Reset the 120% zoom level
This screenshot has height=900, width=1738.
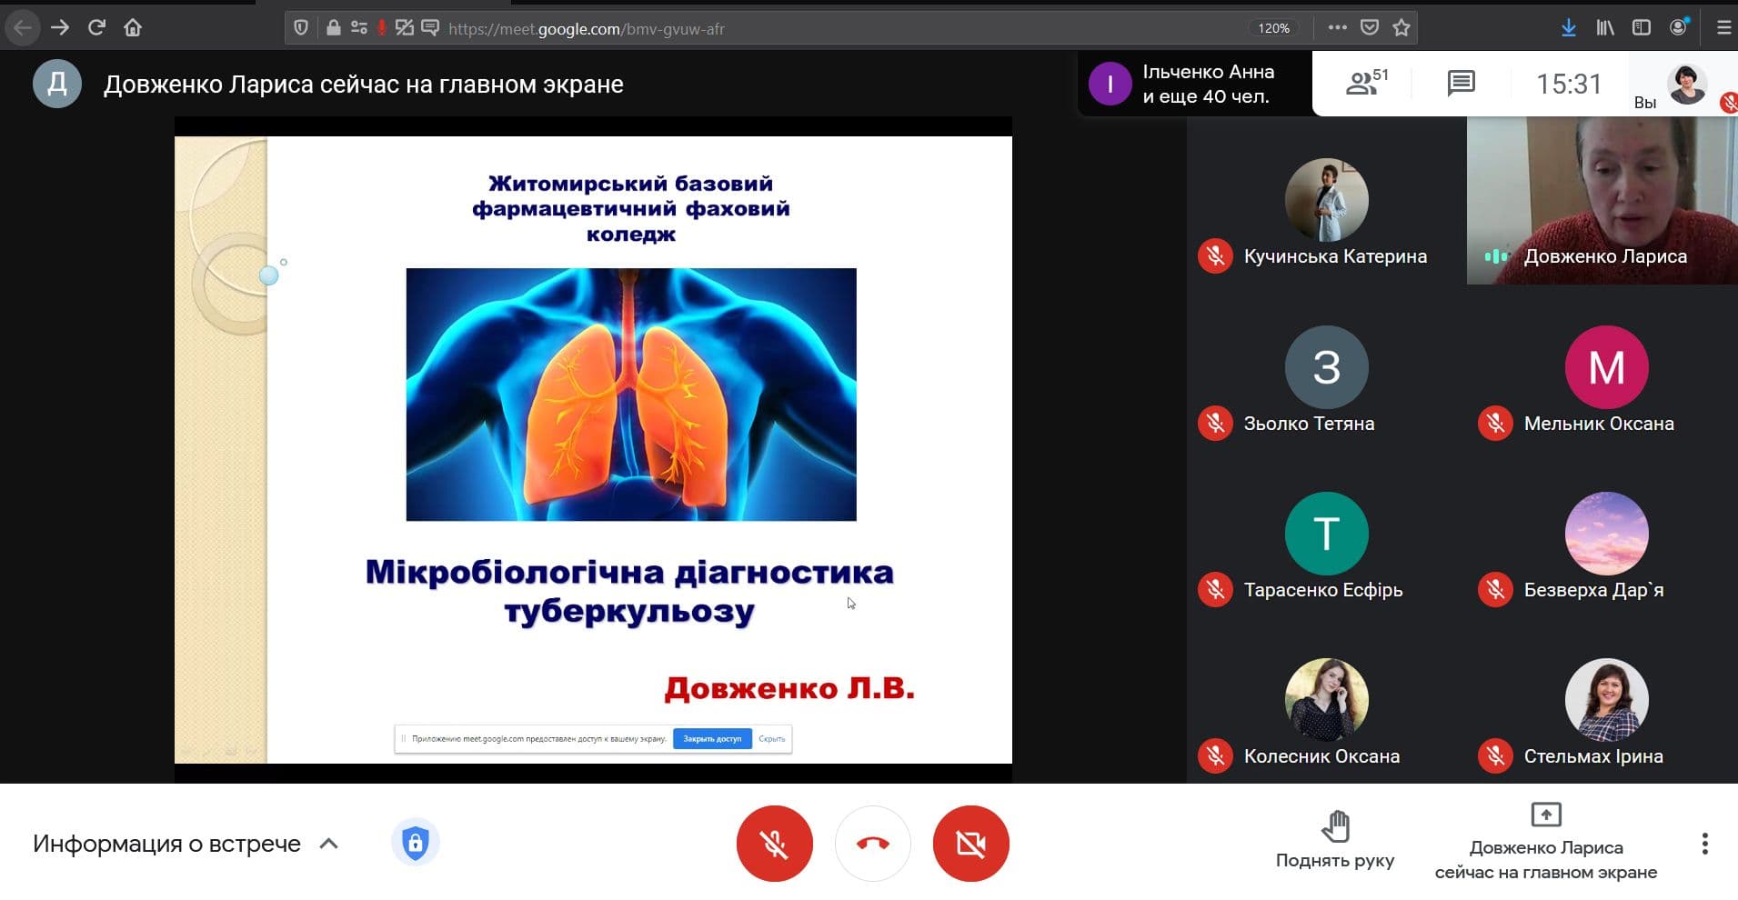(x=1273, y=28)
